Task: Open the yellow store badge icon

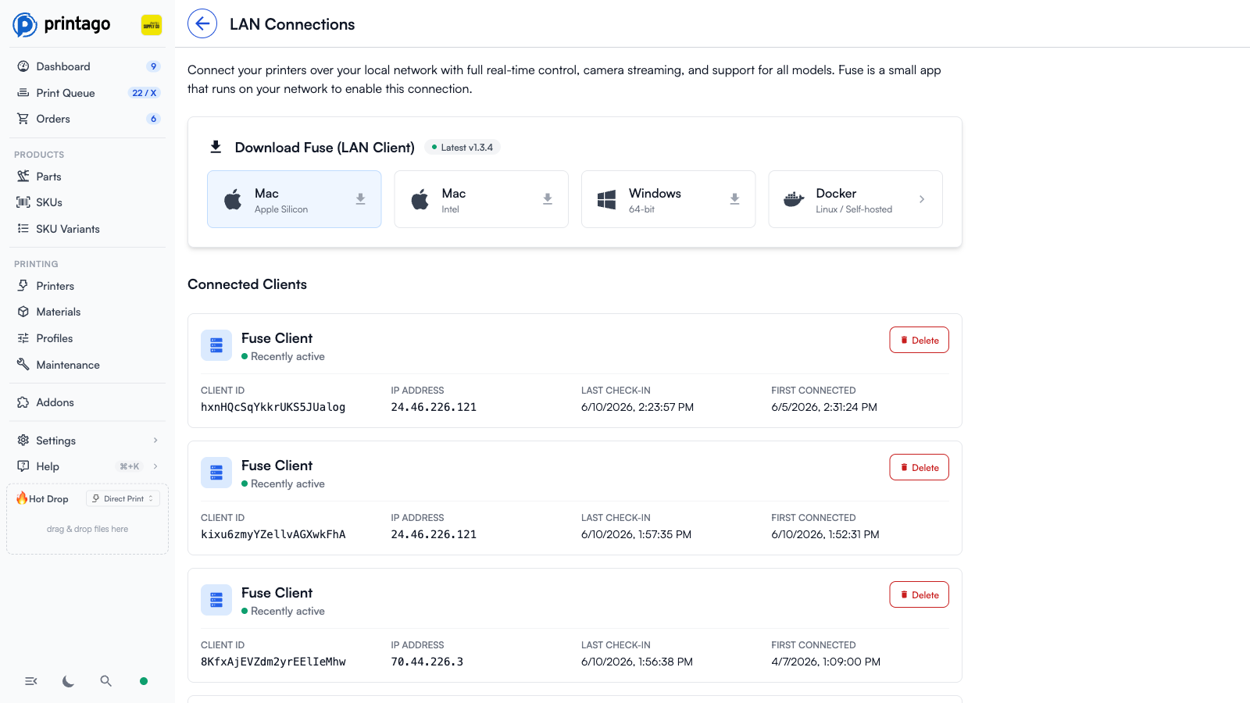Action: click(152, 25)
